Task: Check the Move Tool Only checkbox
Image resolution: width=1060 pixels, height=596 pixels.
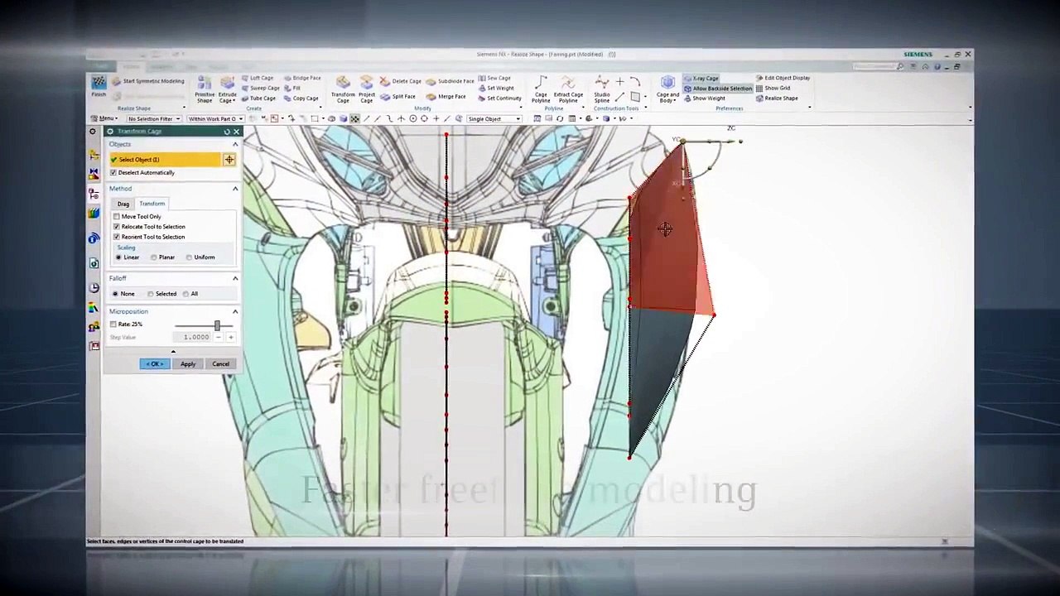Action: 117,216
